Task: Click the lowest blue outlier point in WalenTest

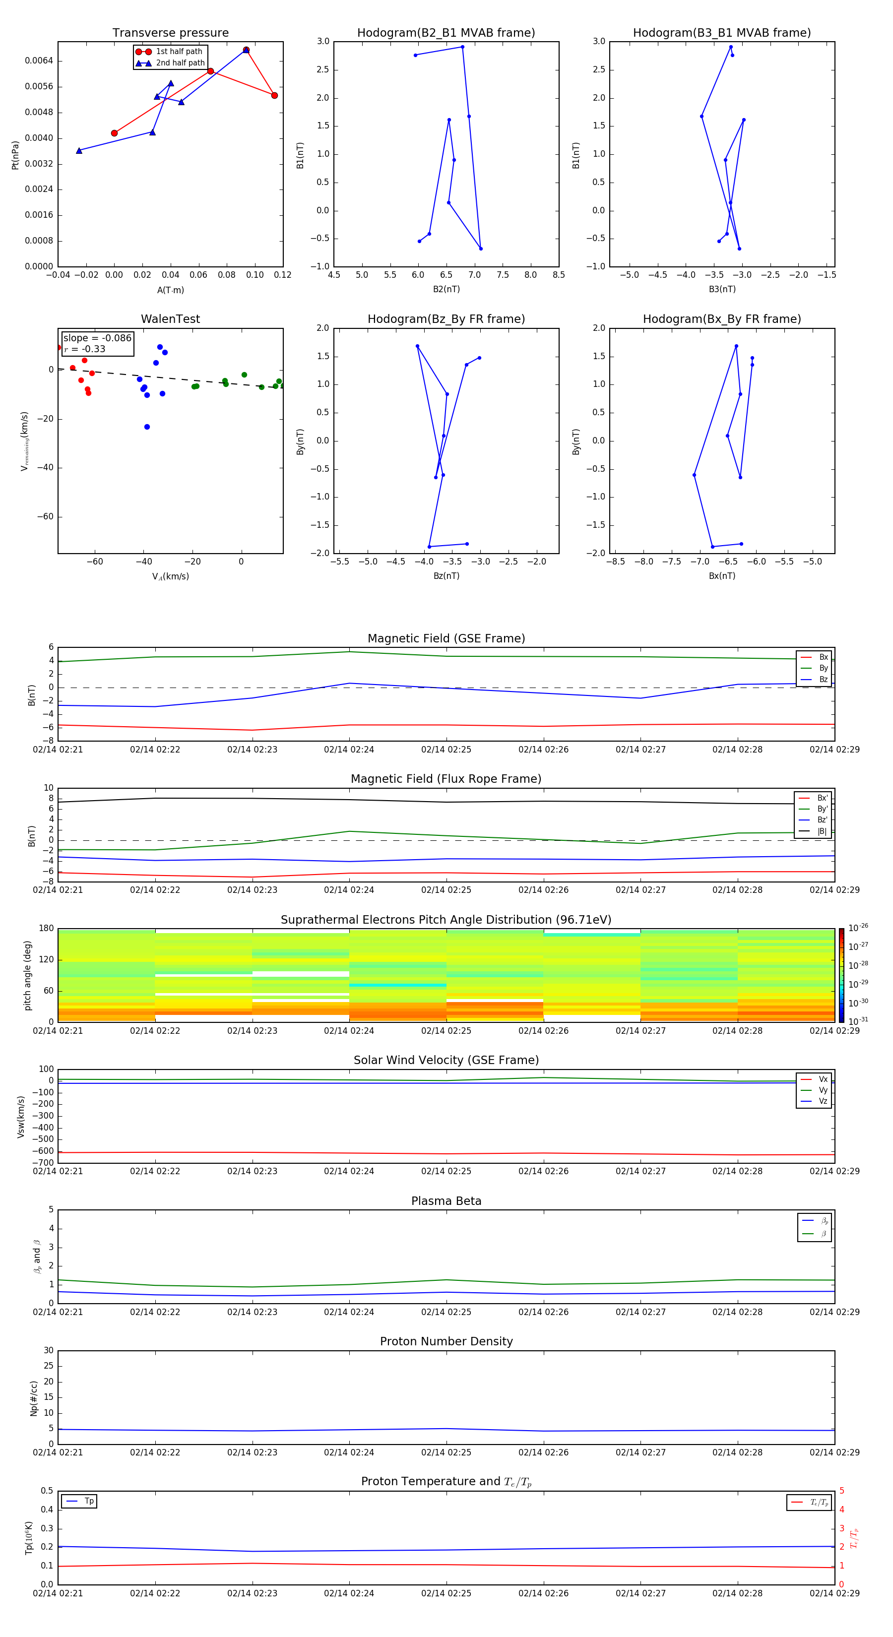Action: [x=147, y=427]
